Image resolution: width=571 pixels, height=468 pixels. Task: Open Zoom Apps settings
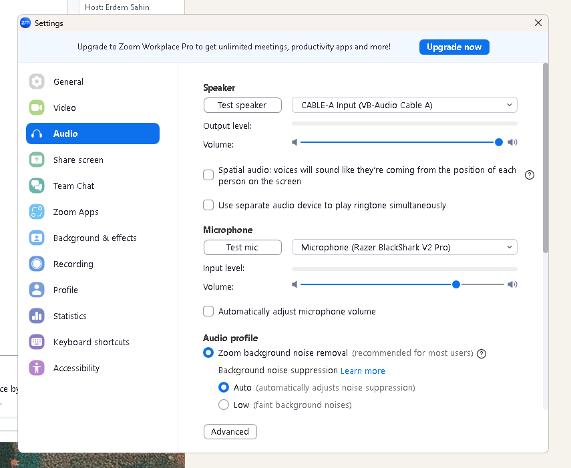93,212
